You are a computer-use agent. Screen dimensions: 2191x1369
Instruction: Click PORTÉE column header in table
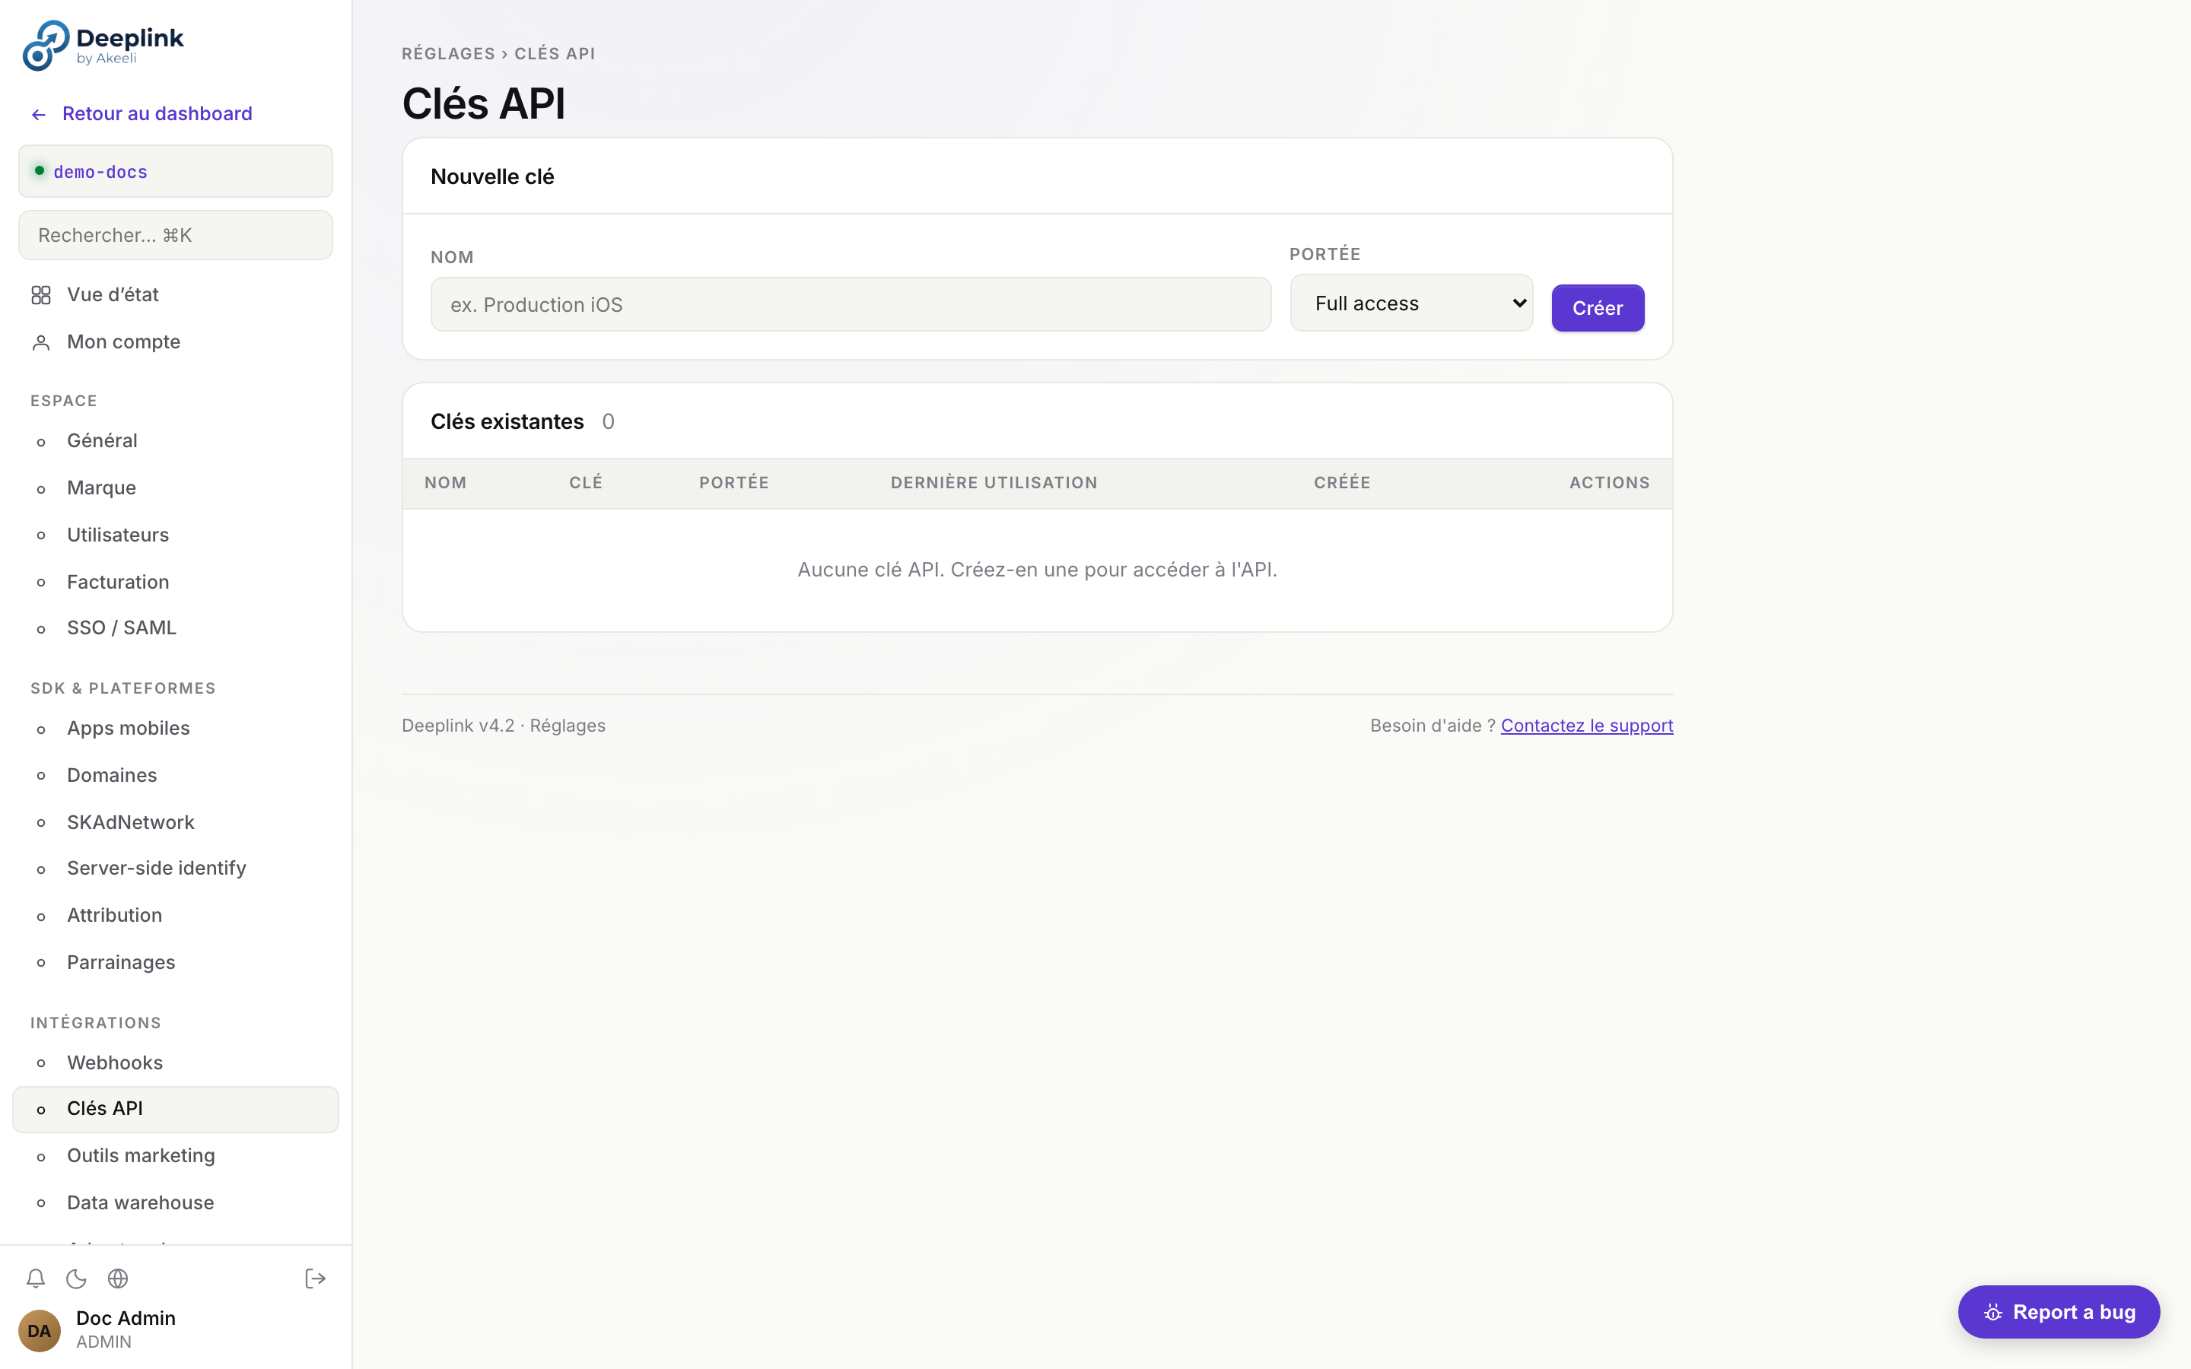point(734,483)
